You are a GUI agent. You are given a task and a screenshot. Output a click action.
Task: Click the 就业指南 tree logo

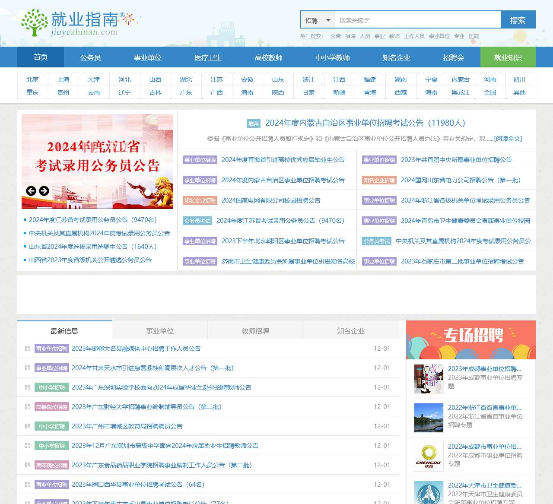pos(34,22)
